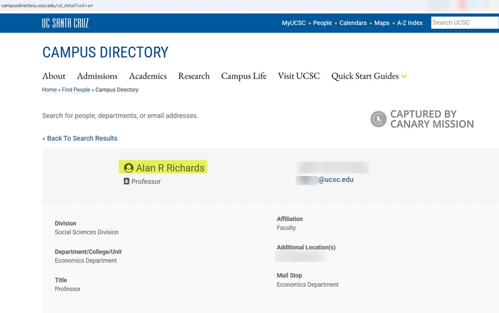Click the Division label
499x313 pixels.
coord(65,223)
